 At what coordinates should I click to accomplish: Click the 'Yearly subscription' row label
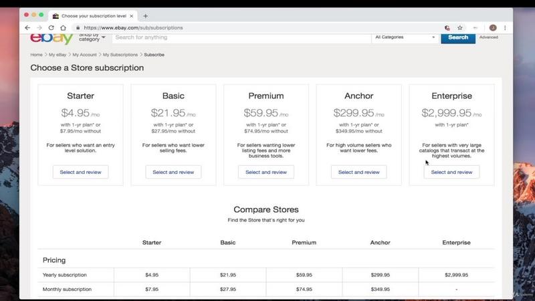[x=64, y=275]
